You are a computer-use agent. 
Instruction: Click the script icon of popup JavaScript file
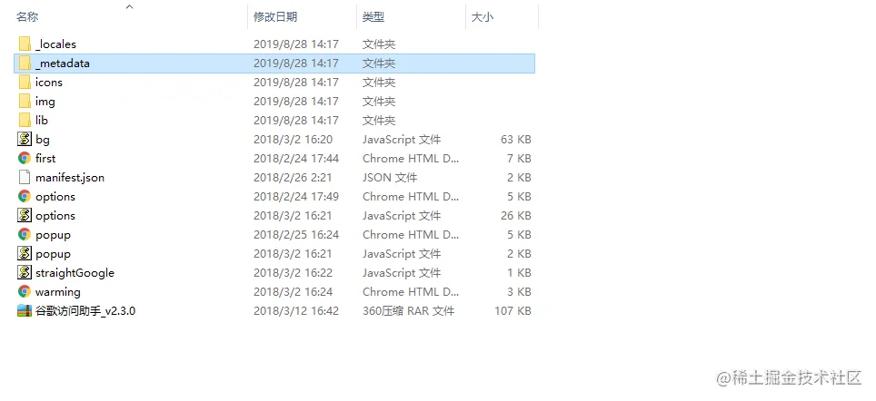24,253
